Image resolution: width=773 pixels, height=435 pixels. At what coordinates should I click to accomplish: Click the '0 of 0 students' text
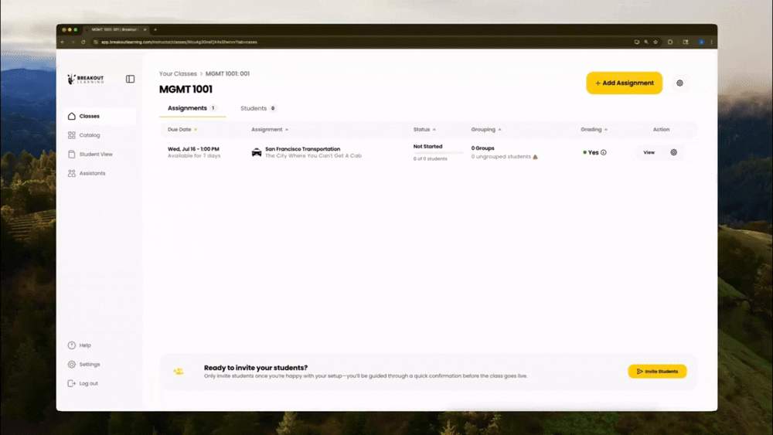point(431,159)
